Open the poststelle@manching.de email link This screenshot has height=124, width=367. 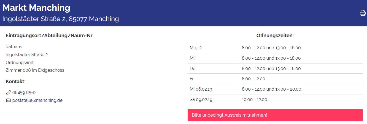37,100
